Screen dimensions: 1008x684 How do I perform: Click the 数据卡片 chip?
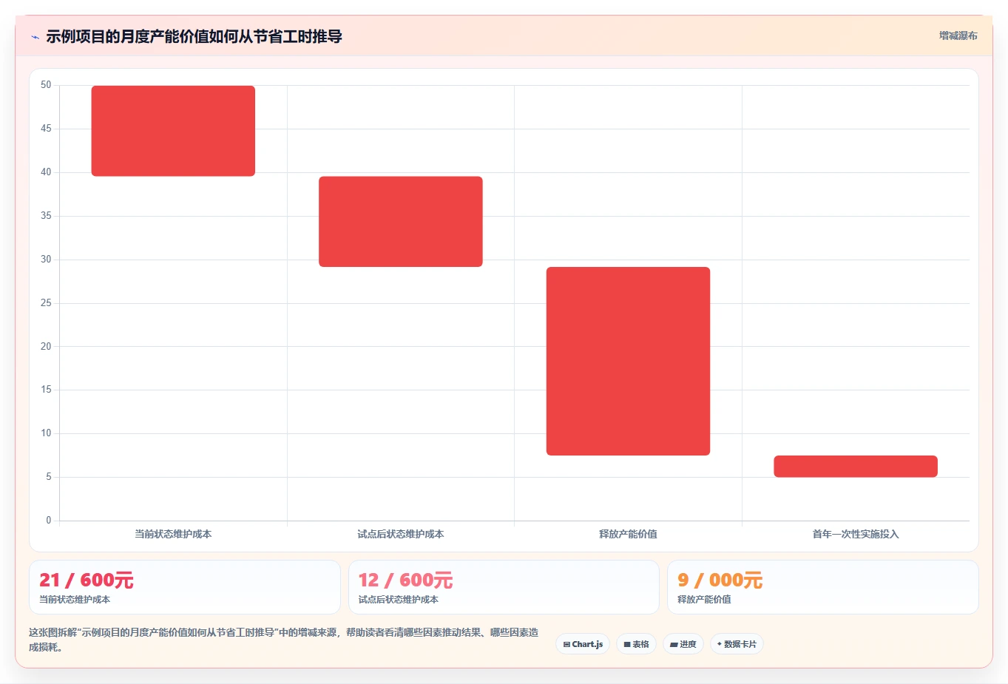click(737, 644)
